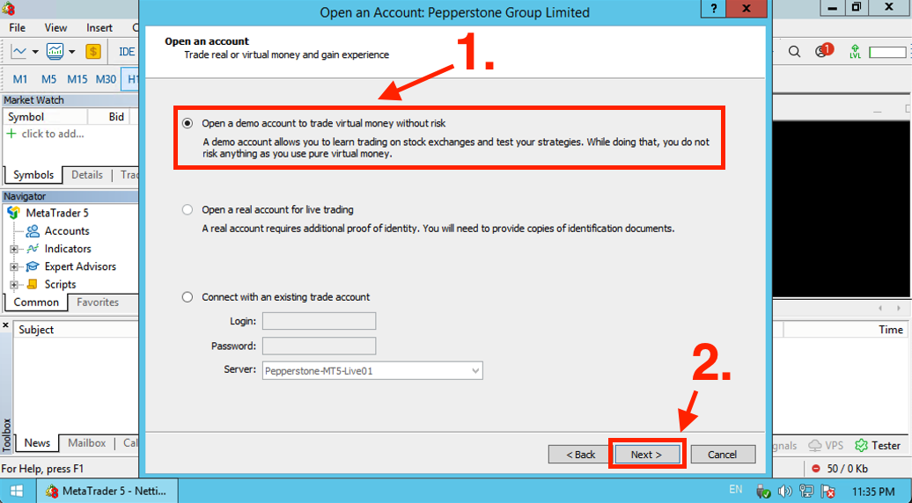912x503 pixels.
Task: Switch to the Details tab
Action: [87, 175]
